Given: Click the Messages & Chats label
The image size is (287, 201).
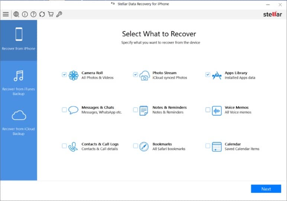Looking at the screenshot, I should coord(98,108).
